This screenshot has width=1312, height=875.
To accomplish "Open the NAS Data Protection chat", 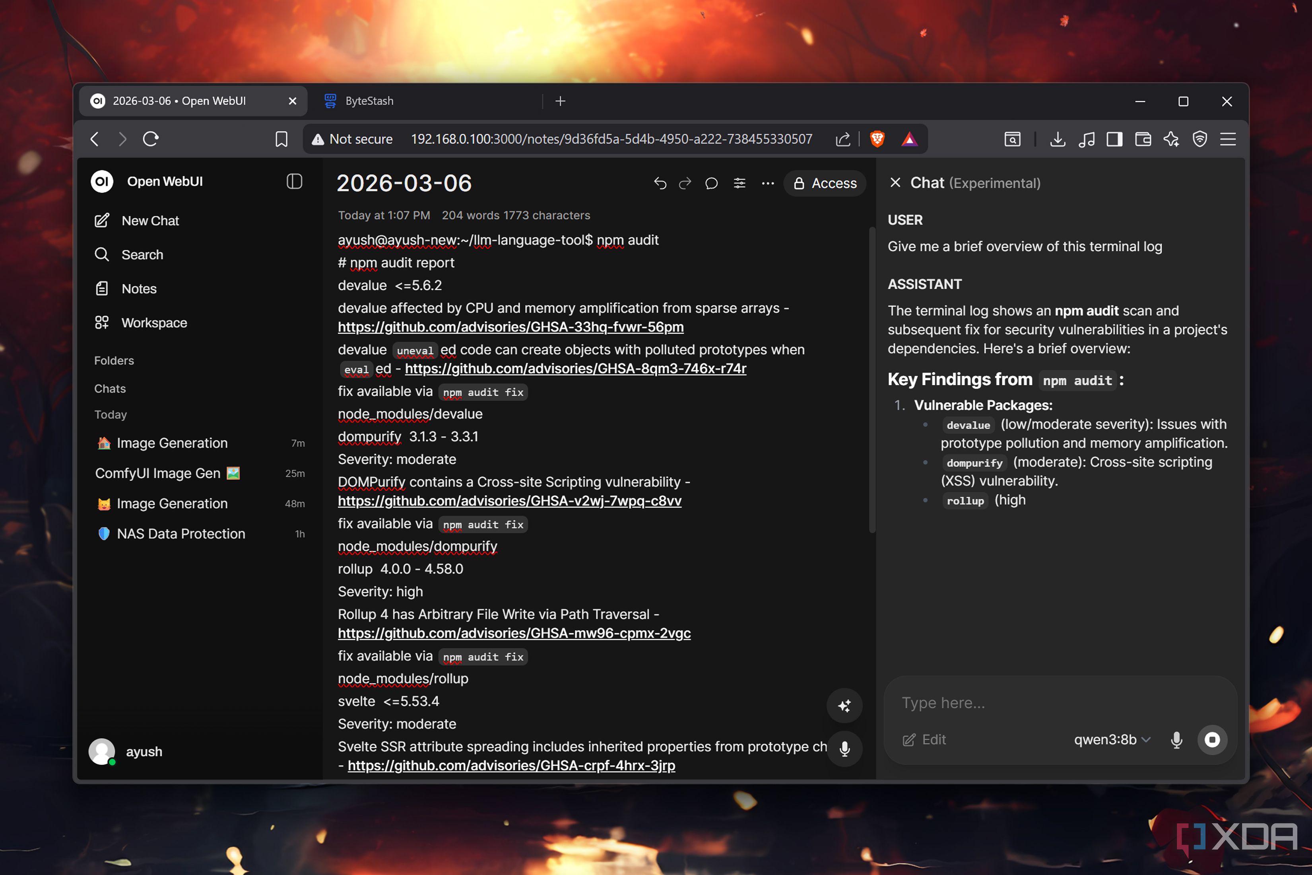I will click(200, 533).
